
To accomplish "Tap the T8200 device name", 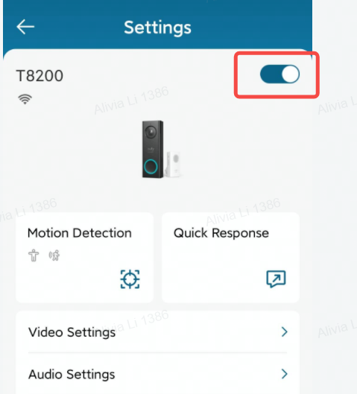I will click(40, 76).
